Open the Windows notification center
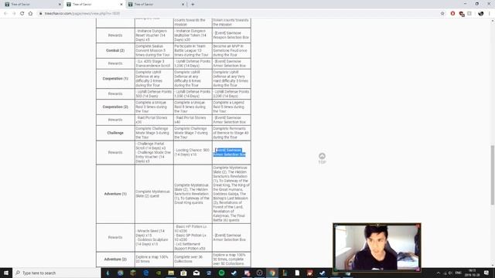 486,273
